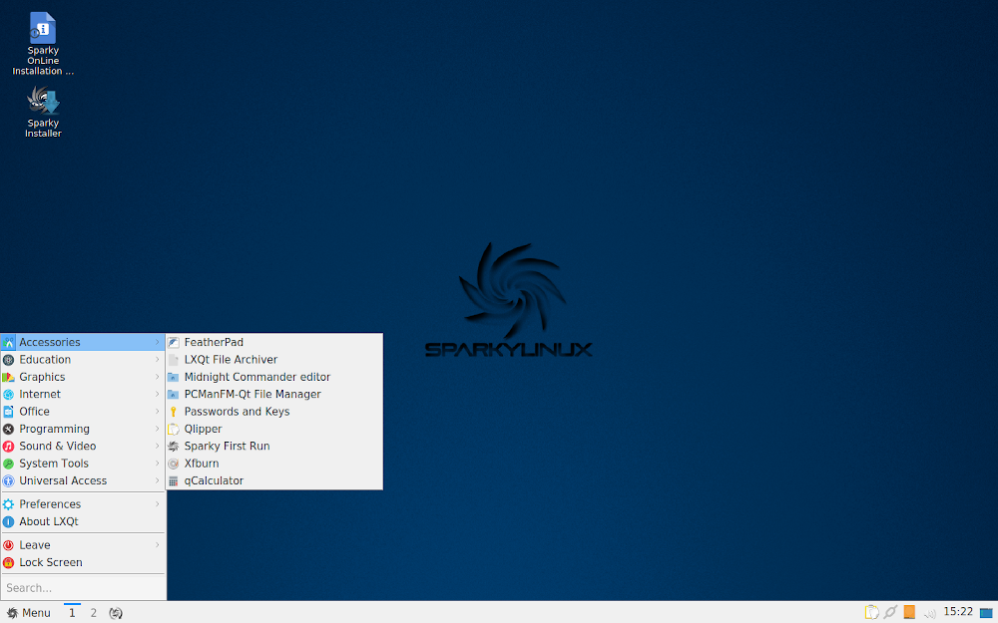Launch Passwords and Keys
The width and height of the screenshot is (998, 623).
[x=274, y=412]
